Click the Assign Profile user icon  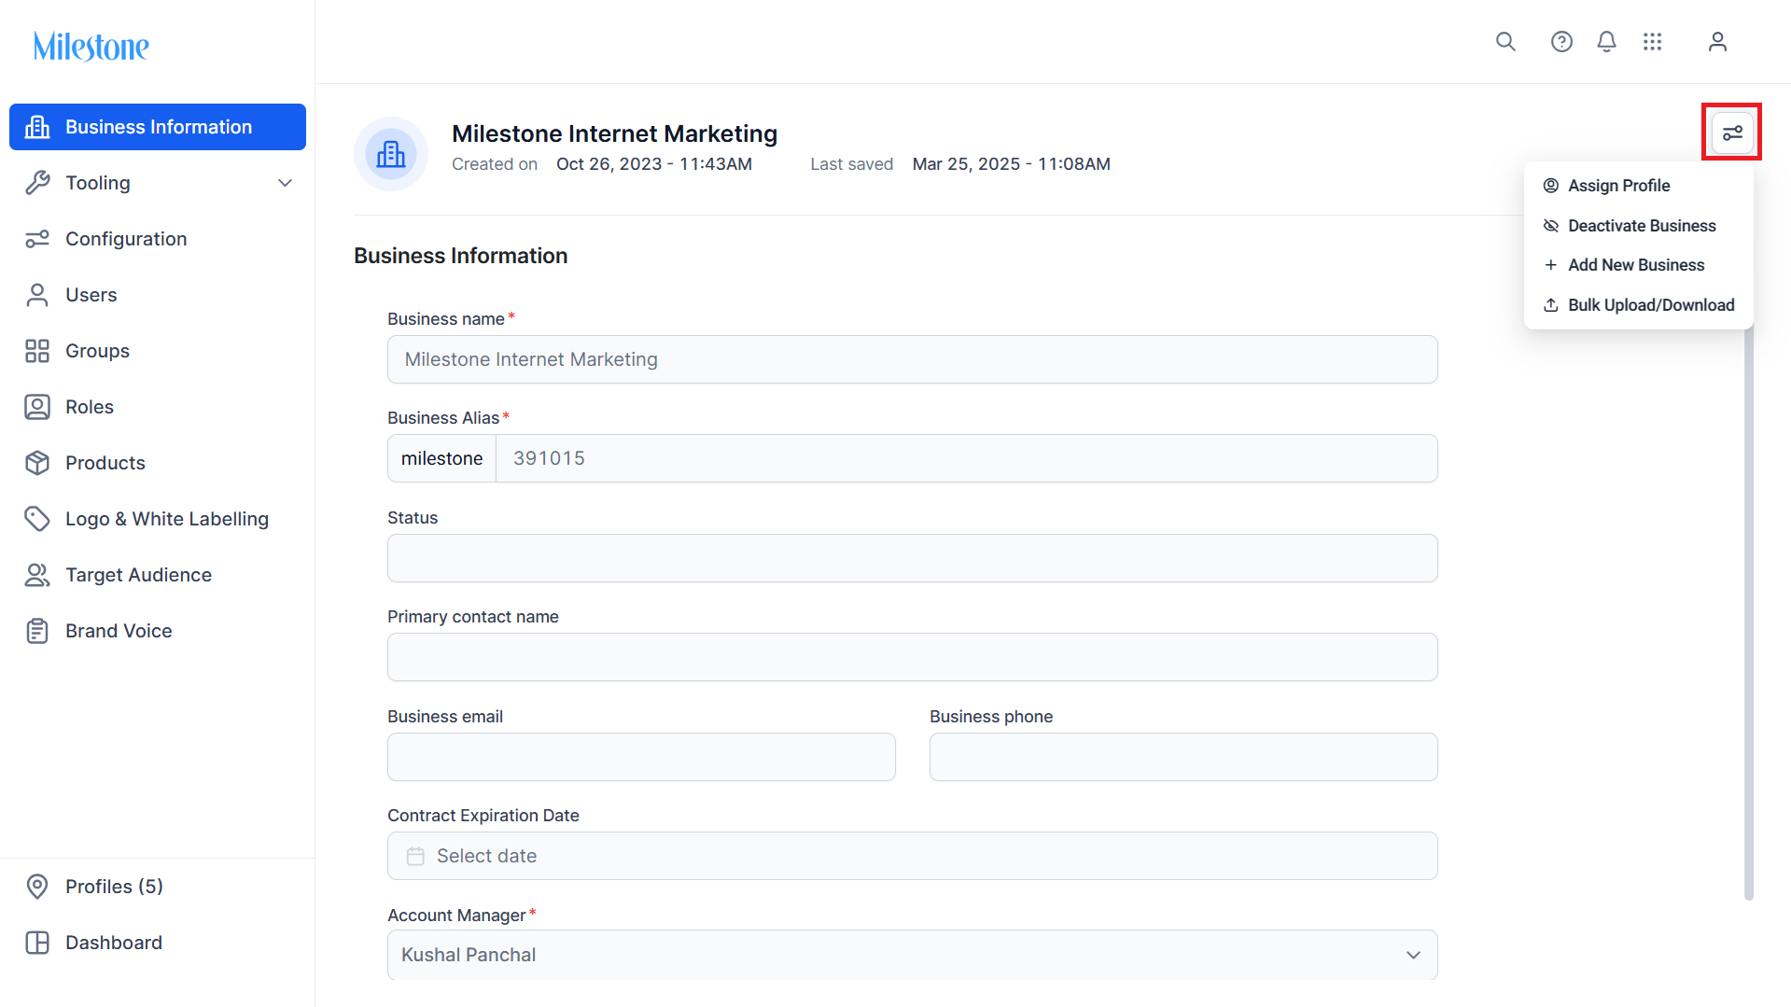(x=1551, y=186)
